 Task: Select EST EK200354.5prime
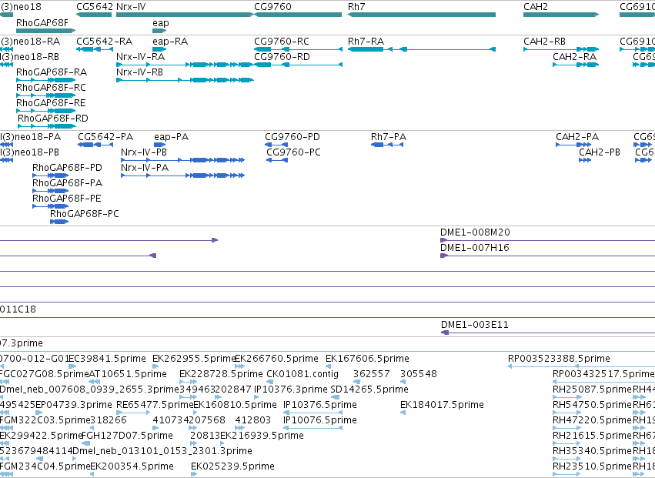[93, 474]
